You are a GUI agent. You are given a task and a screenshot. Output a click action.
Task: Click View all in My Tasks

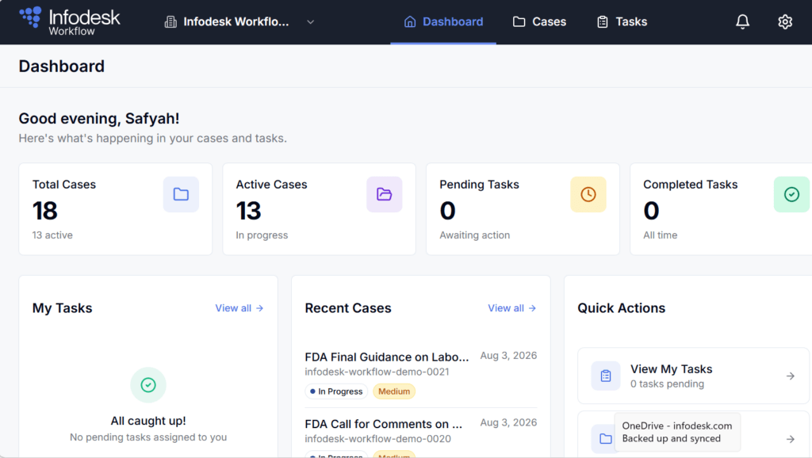pos(239,308)
